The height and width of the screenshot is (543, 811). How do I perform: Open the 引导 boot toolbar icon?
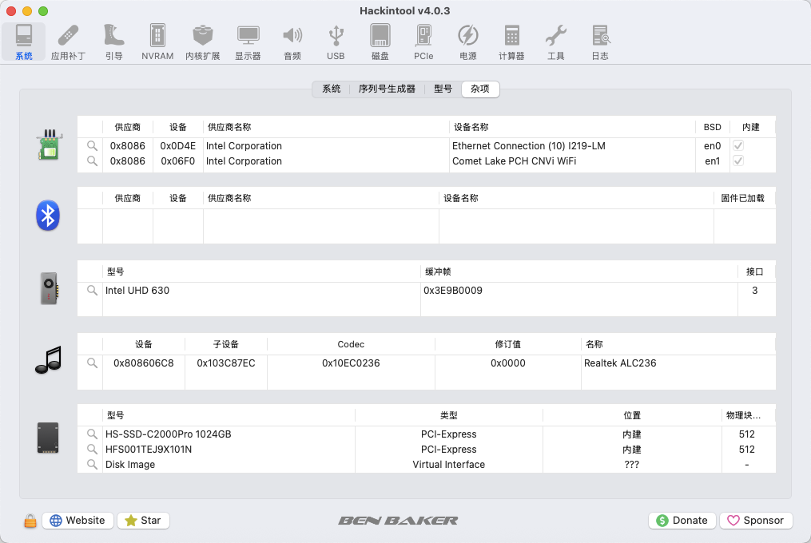click(113, 42)
